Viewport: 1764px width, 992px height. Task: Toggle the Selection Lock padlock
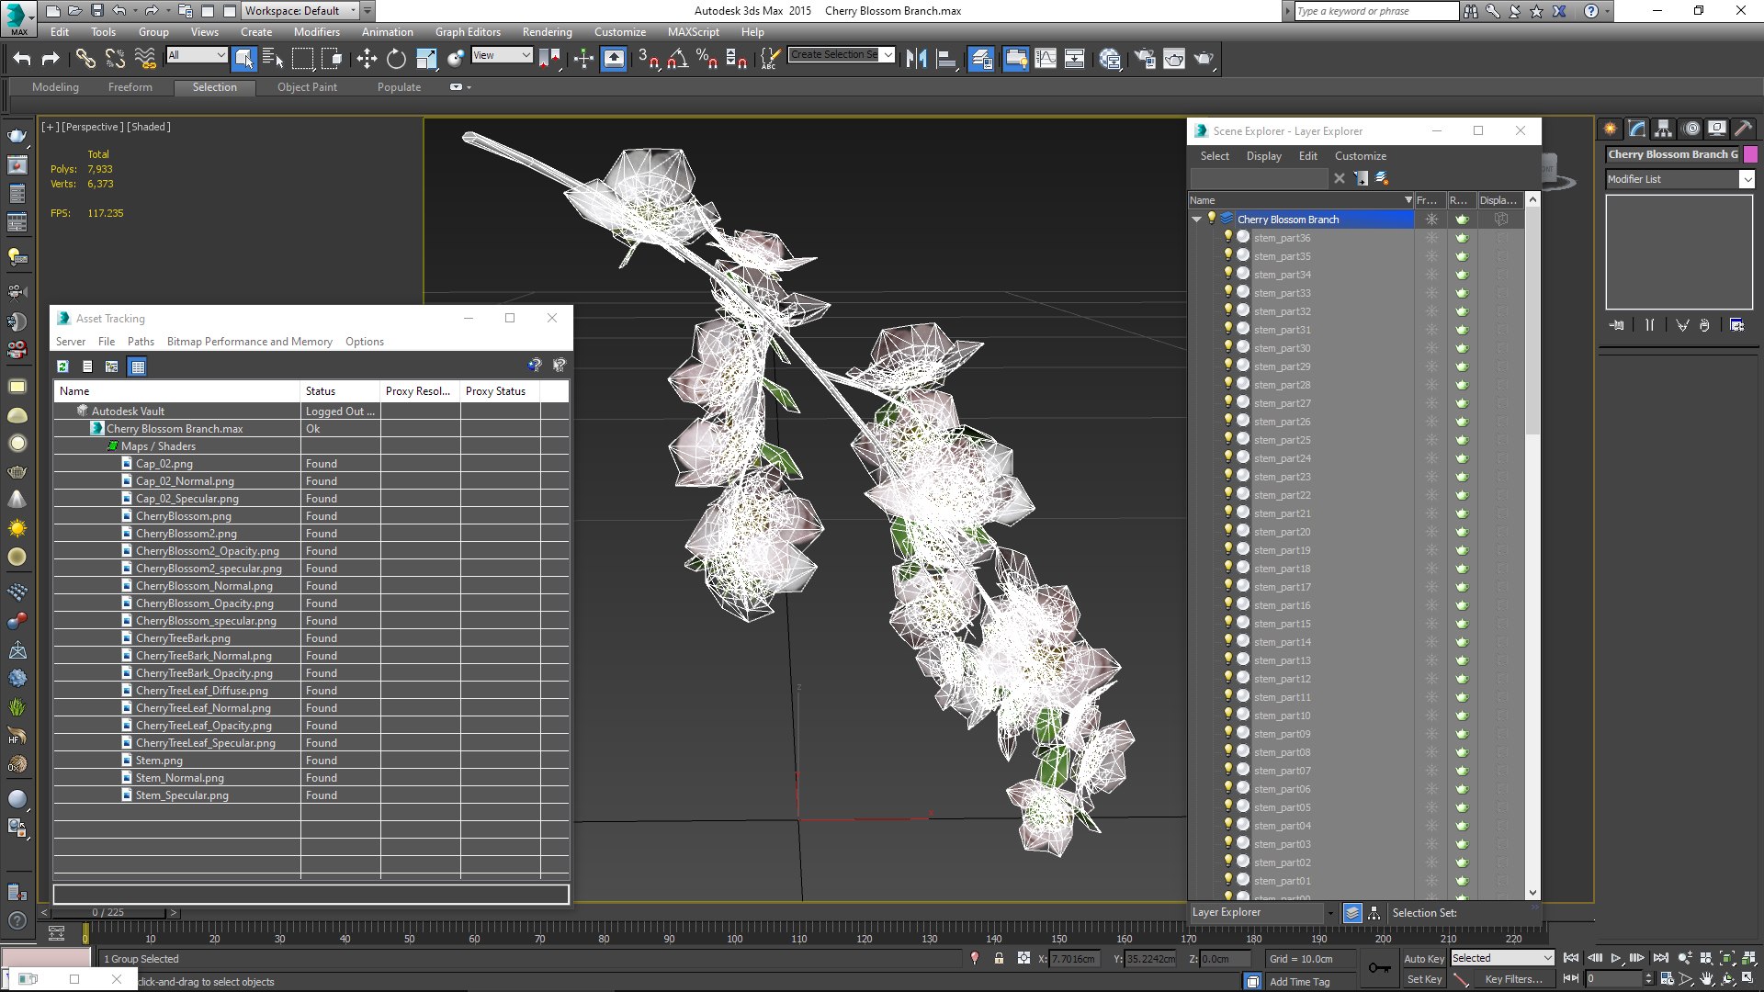(x=999, y=958)
